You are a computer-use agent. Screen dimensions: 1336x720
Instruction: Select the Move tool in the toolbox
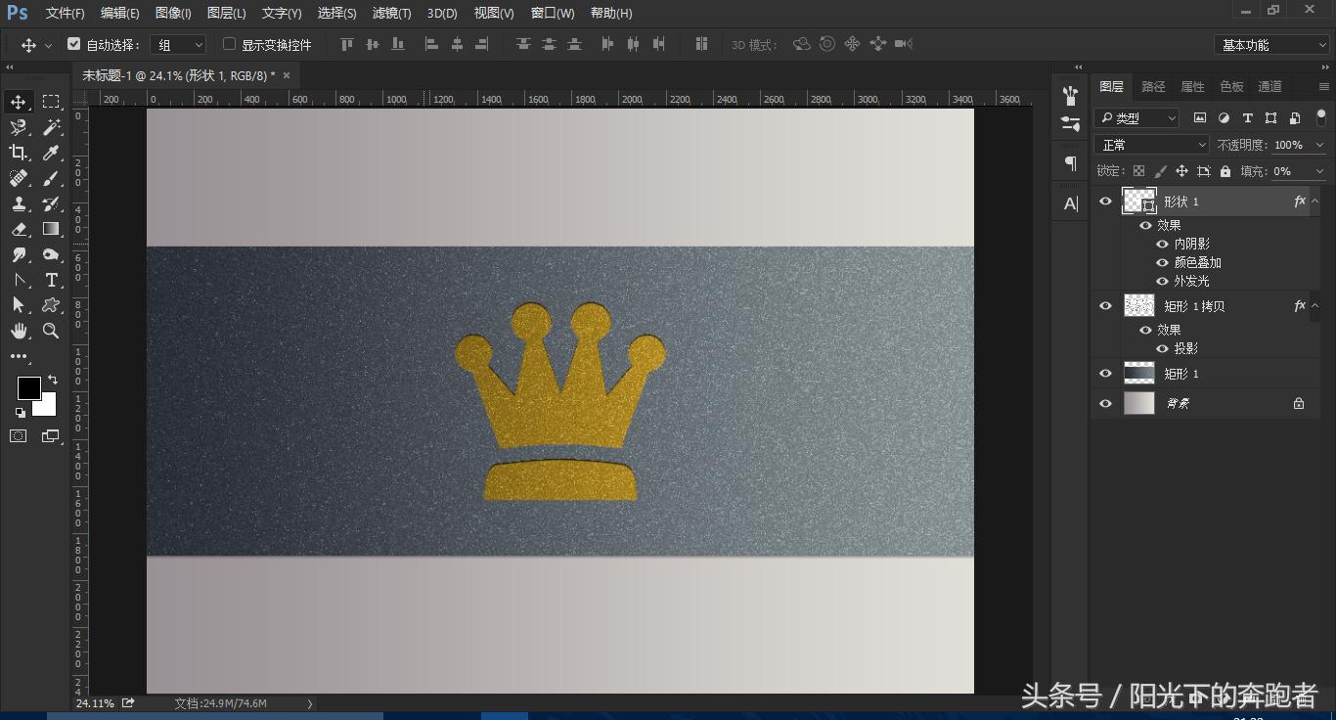[x=19, y=102]
